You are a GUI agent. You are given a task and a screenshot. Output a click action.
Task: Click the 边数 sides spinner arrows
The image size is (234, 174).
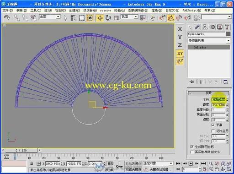tap(227, 120)
